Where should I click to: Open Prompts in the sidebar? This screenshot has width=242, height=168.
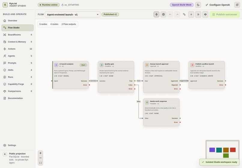tap(17, 63)
